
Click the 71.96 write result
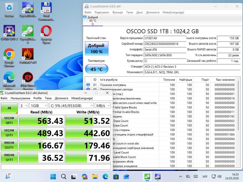coord(88,158)
